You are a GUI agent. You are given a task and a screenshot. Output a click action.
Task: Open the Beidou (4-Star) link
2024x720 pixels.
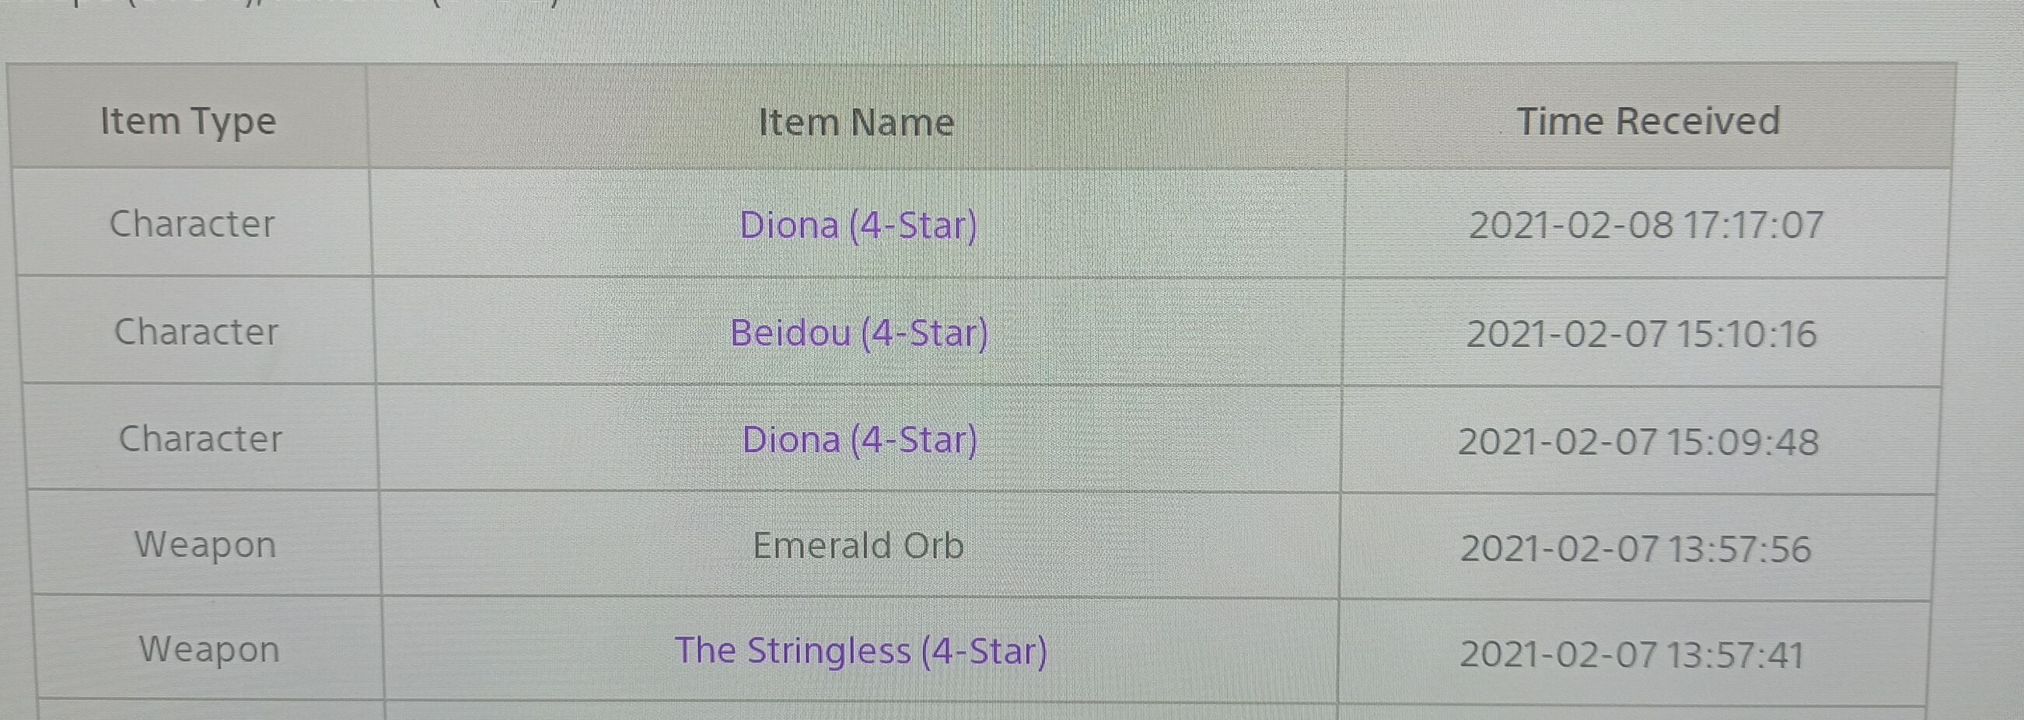pos(858,333)
